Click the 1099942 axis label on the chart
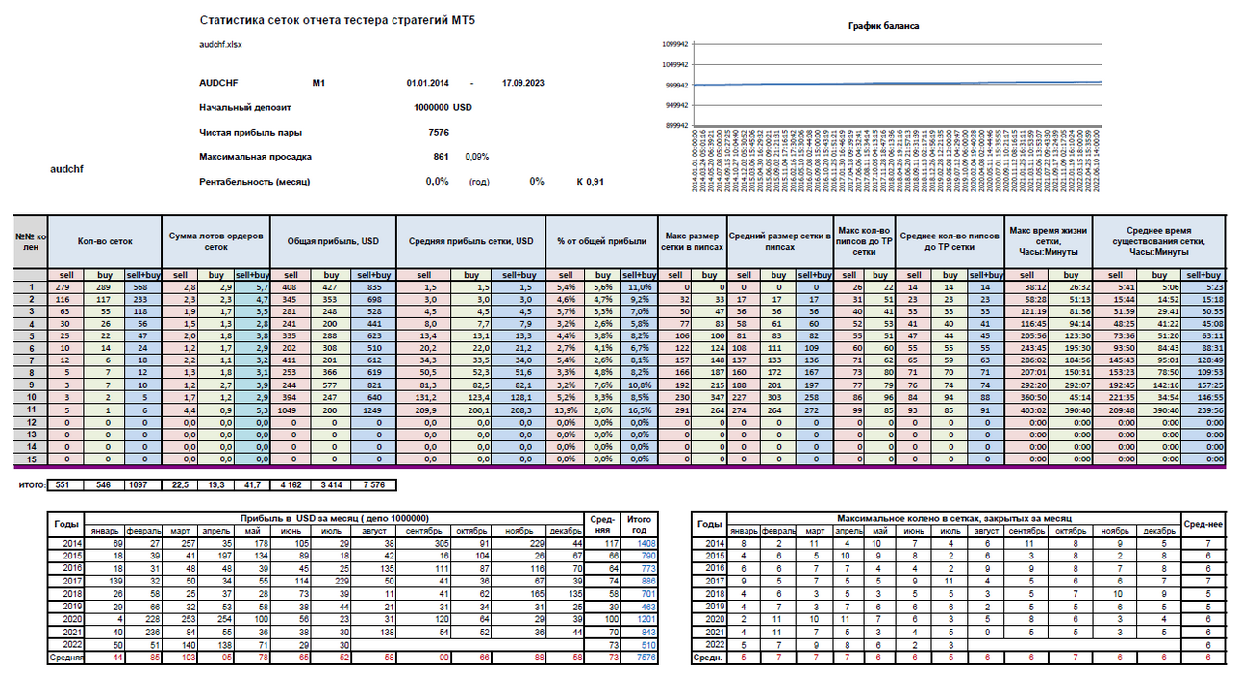Image resolution: width=1241 pixels, height=695 pixels. (x=674, y=45)
